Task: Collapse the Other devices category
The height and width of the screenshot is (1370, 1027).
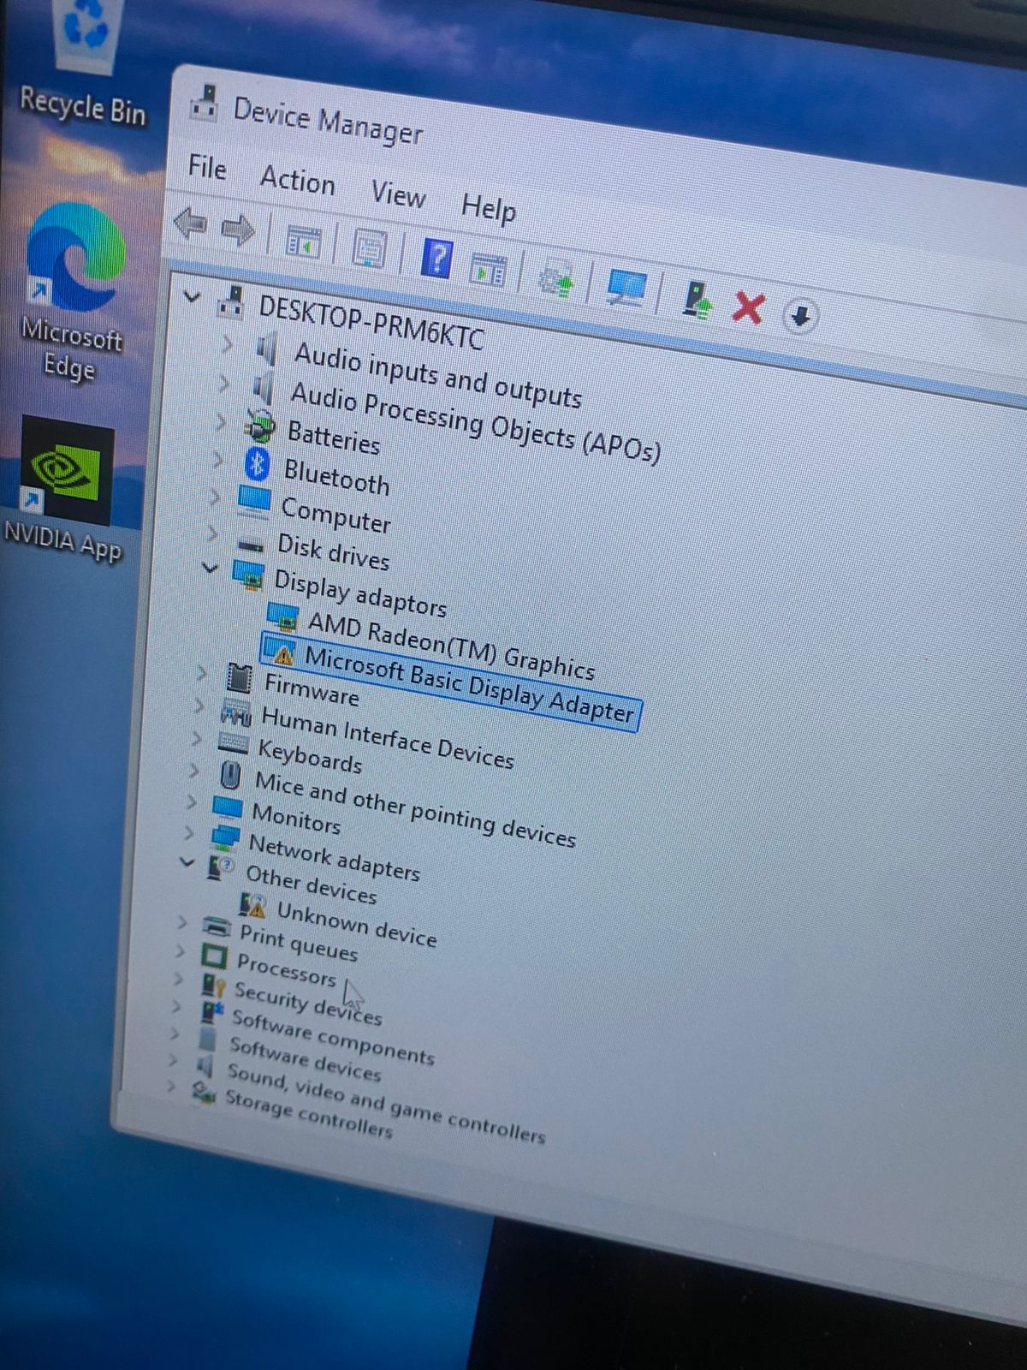Action: tap(187, 861)
